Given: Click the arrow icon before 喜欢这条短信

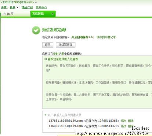Looking at the screenshot, I should pos(46,59).
